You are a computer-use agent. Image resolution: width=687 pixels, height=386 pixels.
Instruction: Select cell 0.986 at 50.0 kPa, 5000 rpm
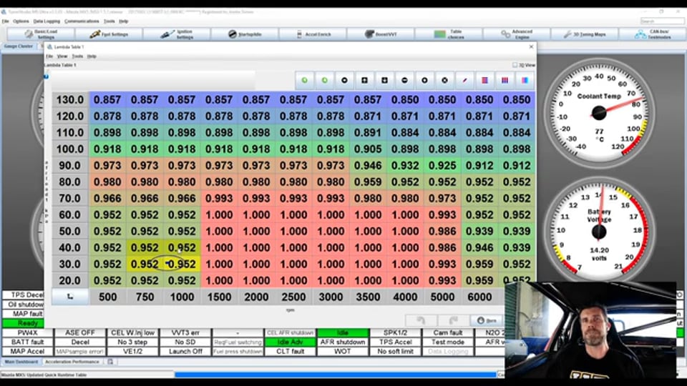442,231
